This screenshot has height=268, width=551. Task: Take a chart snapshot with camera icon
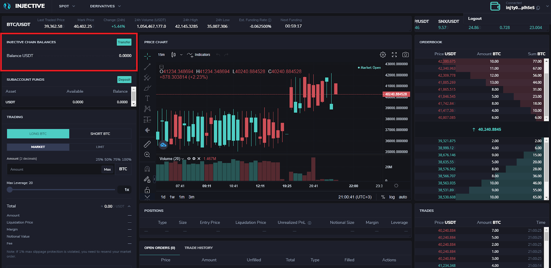click(406, 55)
